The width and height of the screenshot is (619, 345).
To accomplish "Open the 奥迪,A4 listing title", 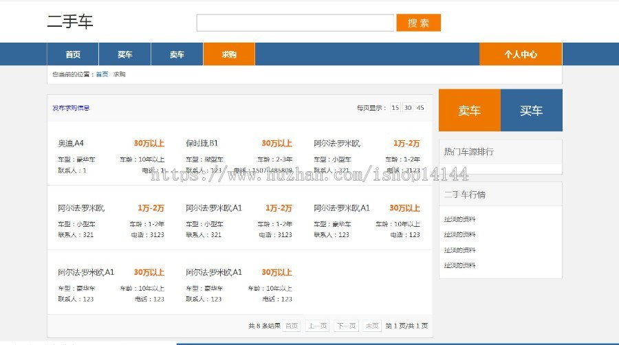I will pyautogui.click(x=71, y=143).
